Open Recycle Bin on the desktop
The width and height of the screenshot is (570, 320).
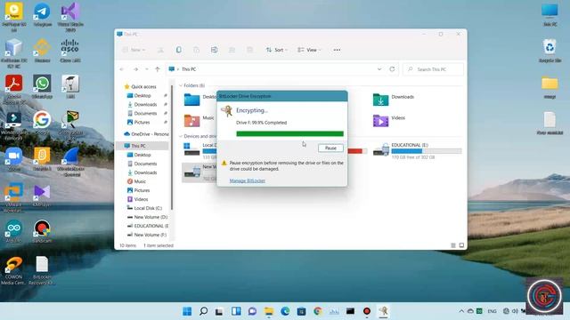[550, 51]
